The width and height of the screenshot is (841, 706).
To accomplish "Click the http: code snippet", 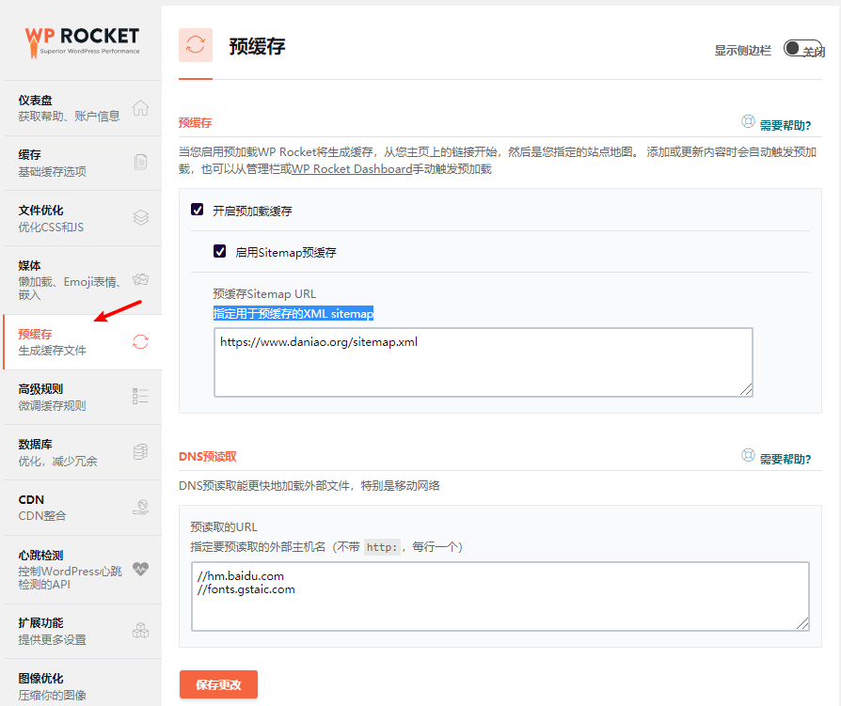I will pos(382,547).
